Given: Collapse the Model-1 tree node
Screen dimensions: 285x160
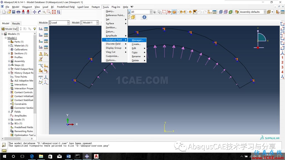Looking at the screenshot, I should [6, 38].
